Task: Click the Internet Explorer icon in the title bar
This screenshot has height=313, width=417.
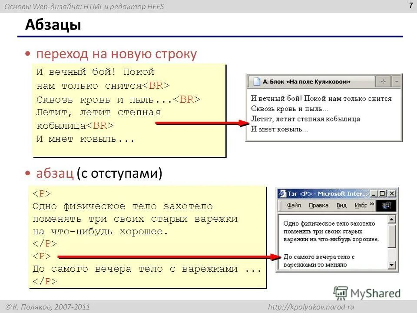Action: coord(282,193)
